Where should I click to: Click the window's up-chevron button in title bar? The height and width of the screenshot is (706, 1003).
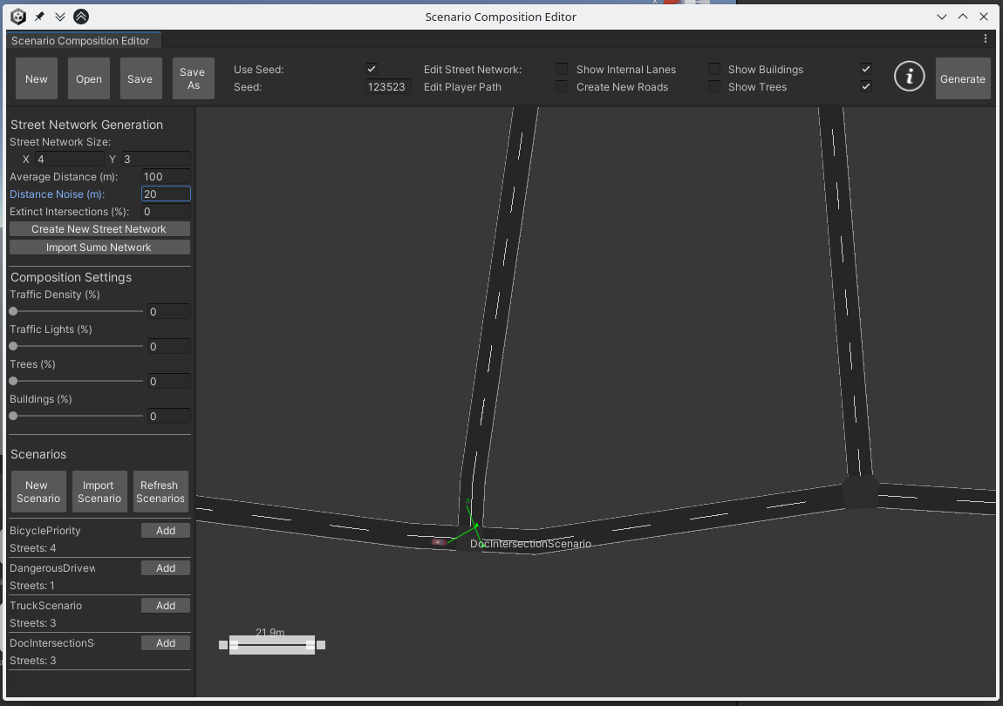click(x=963, y=17)
